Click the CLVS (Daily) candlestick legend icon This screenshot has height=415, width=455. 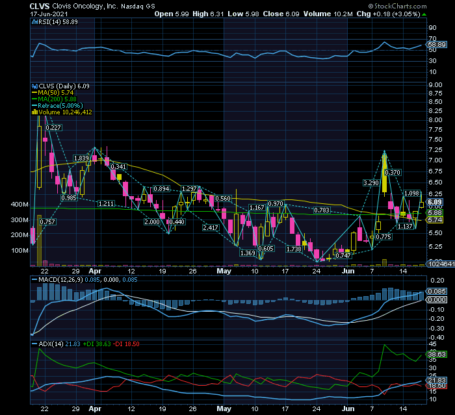[34, 86]
